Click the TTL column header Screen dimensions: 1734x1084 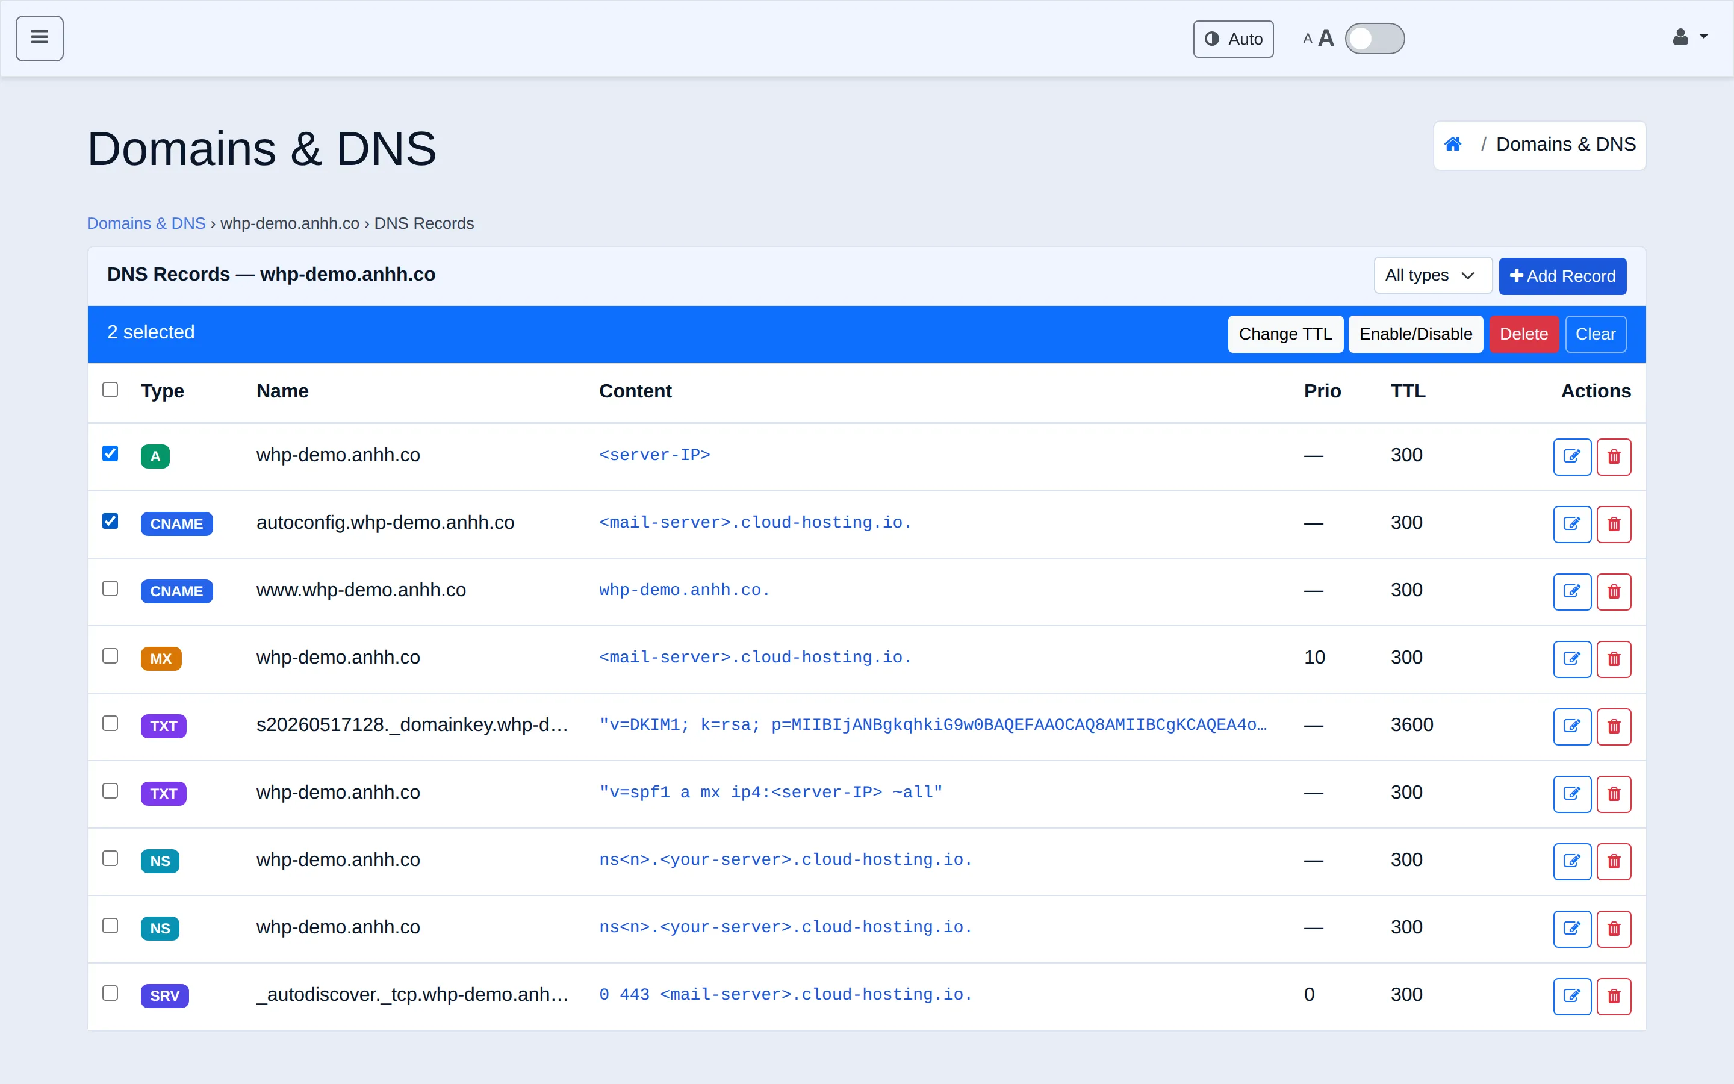click(1407, 391)
